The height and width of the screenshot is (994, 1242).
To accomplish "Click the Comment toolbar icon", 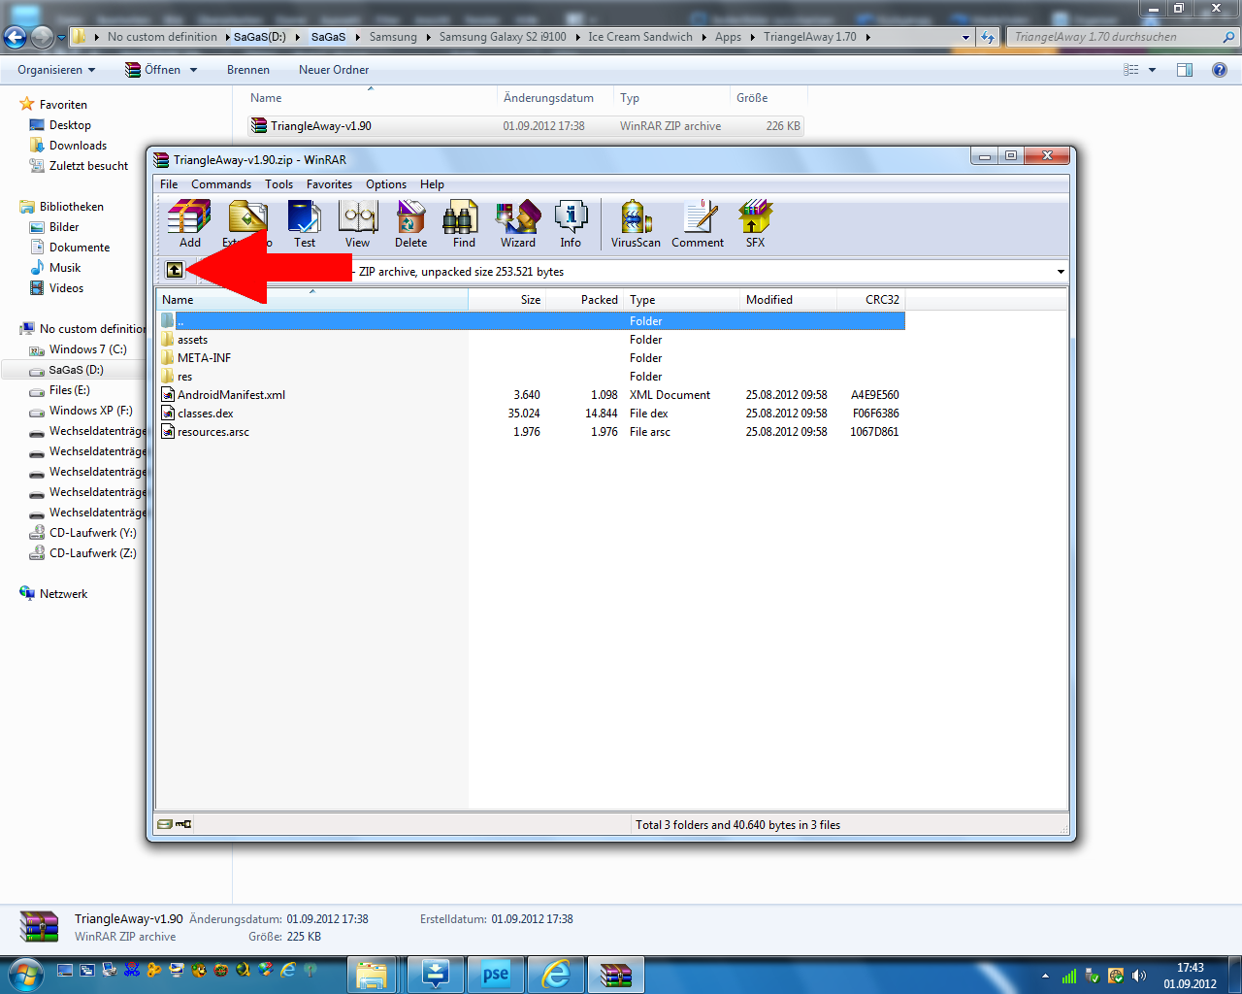I will 698,224.
